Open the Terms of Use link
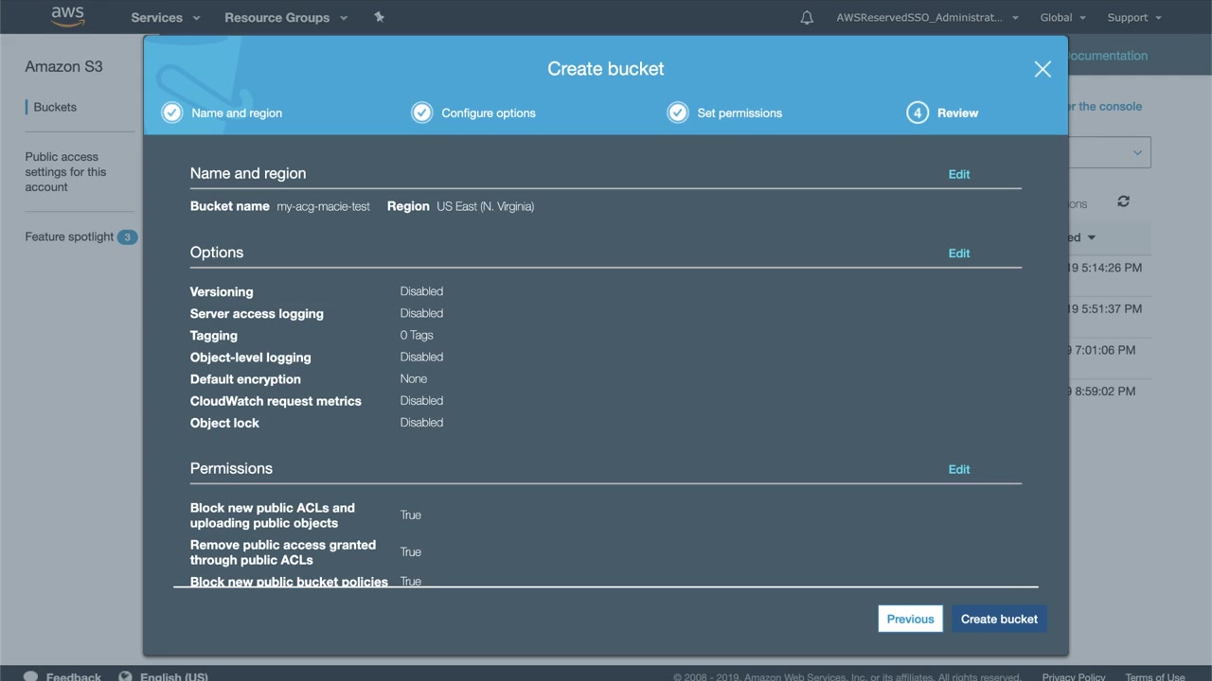 tap(1154, 677)
